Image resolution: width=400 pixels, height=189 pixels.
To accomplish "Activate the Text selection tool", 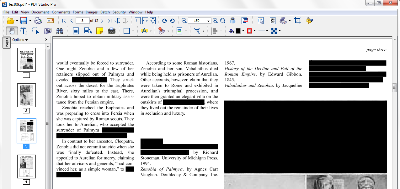I will pyautogui.click(x=24, y=31).
